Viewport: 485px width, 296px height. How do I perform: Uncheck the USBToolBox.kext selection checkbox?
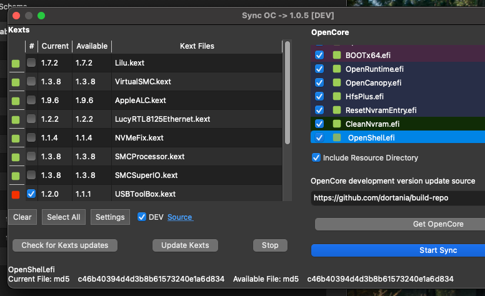pos(31,194)
